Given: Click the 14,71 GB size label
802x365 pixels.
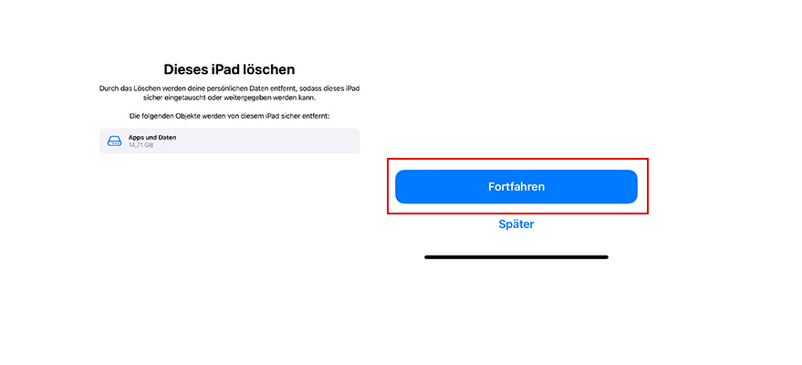Looking at the screenshot, I should pyautogui.click(x=141, y=145).
